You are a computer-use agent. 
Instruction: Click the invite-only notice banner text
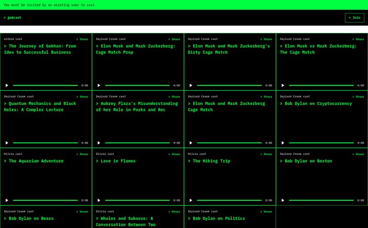pos(50,5)
